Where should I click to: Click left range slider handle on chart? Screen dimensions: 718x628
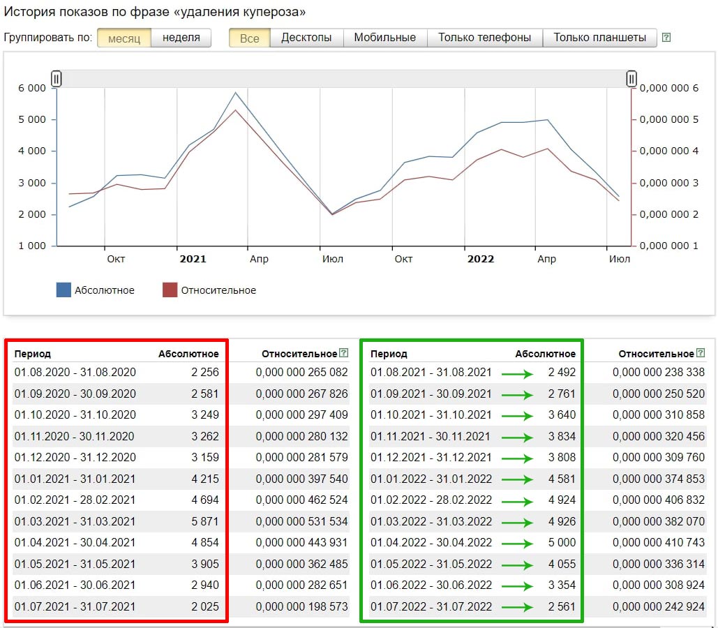(x=57, y=79)
